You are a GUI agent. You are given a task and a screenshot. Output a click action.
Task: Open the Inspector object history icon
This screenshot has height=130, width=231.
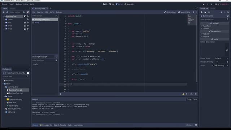coord(228,12)
